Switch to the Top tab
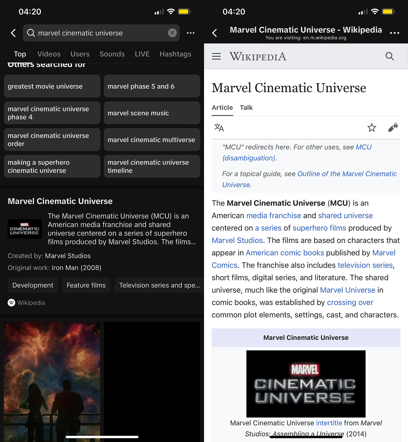Viewport: 408px width, 442px height. tap(20, 54)
